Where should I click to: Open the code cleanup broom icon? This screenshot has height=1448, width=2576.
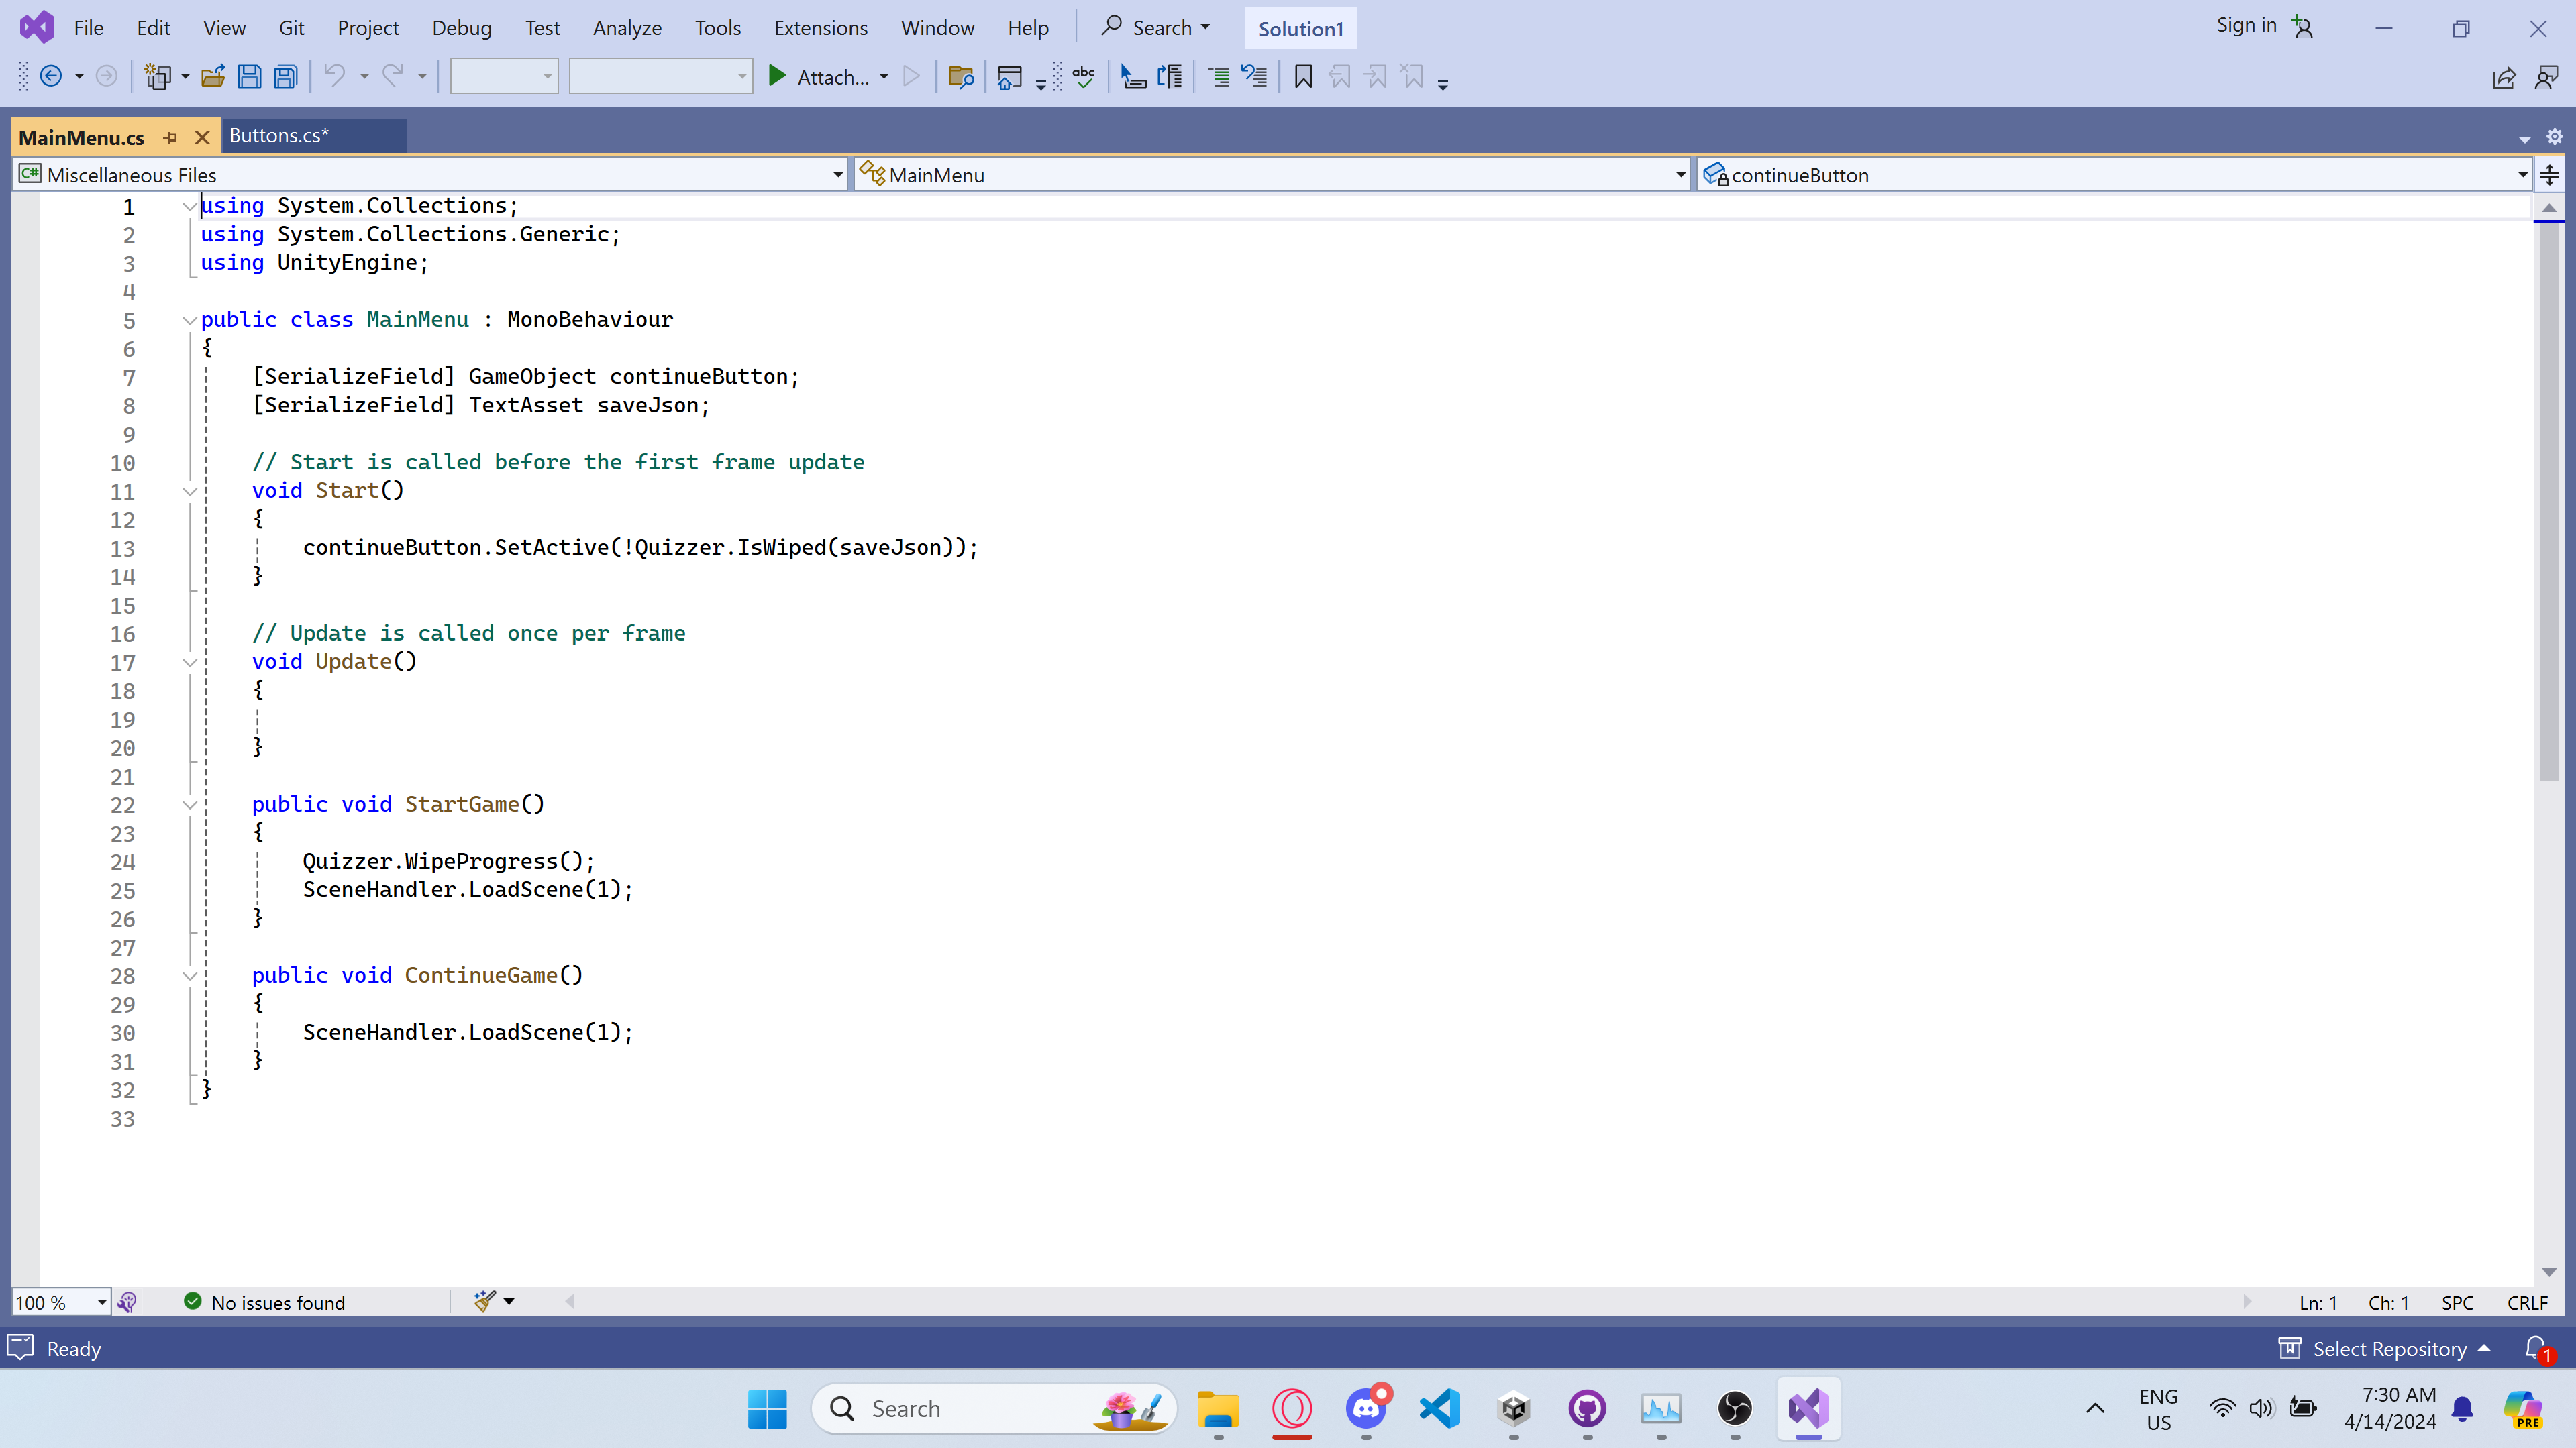coord(485,1301)
